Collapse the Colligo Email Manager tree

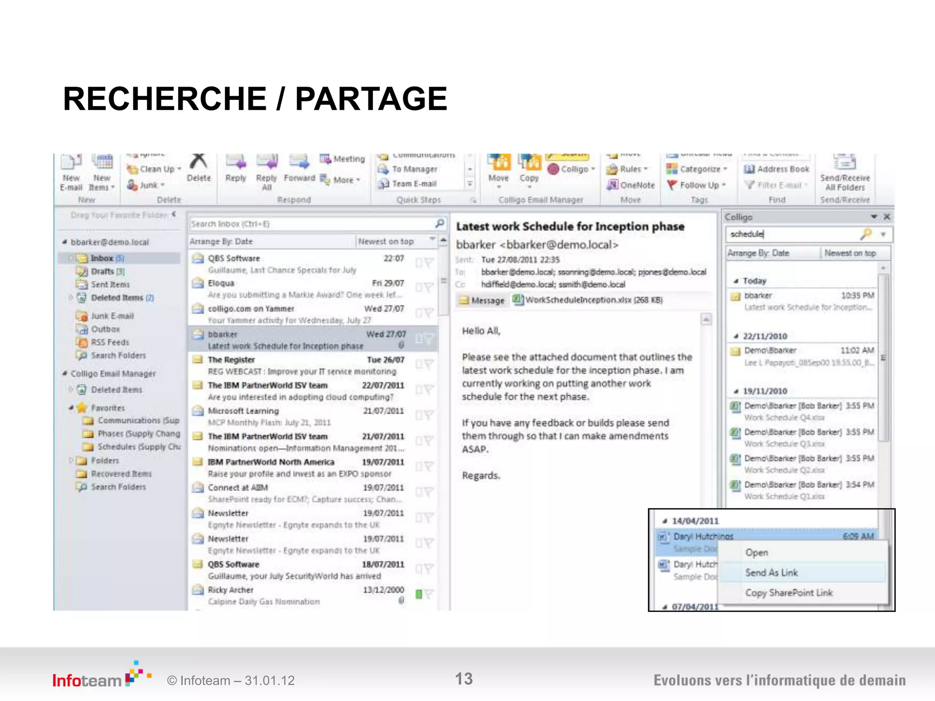click(64, 373)
